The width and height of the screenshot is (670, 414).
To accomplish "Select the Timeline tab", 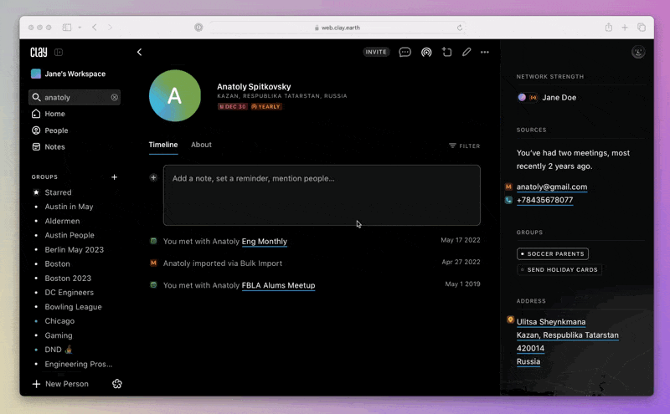I will (163, 145).
